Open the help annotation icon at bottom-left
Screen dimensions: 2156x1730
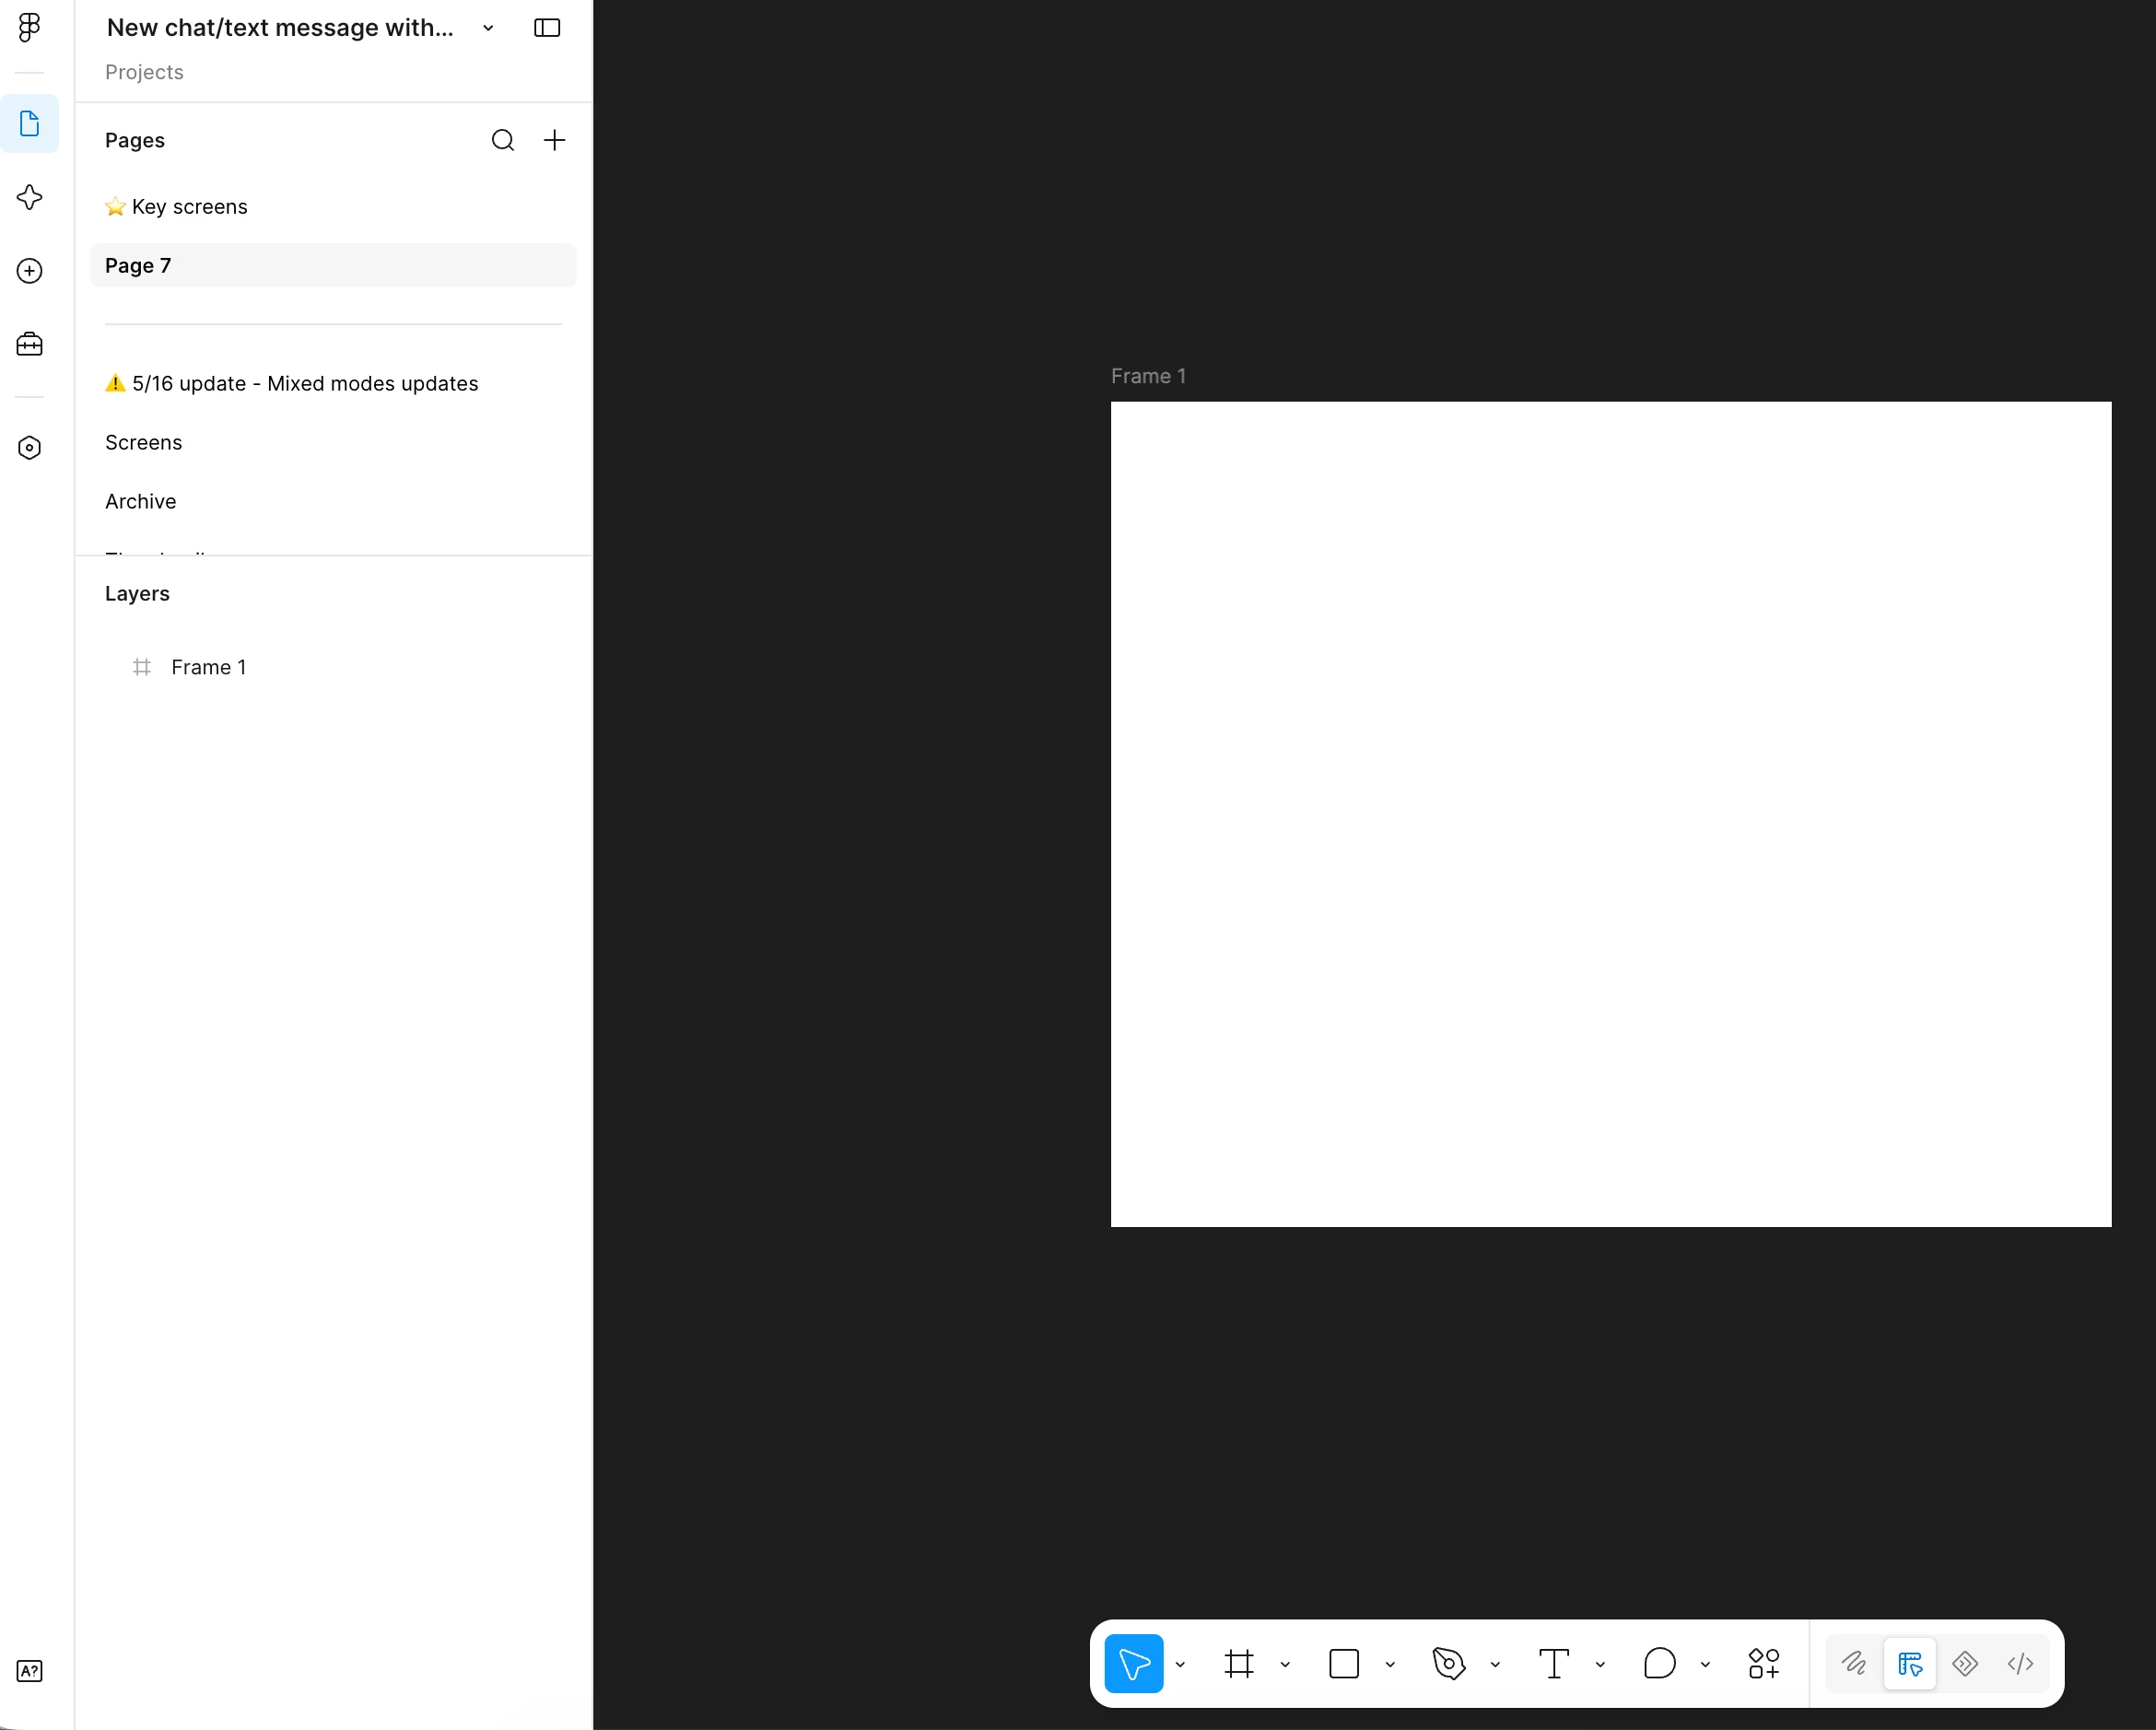point(30,1671)
